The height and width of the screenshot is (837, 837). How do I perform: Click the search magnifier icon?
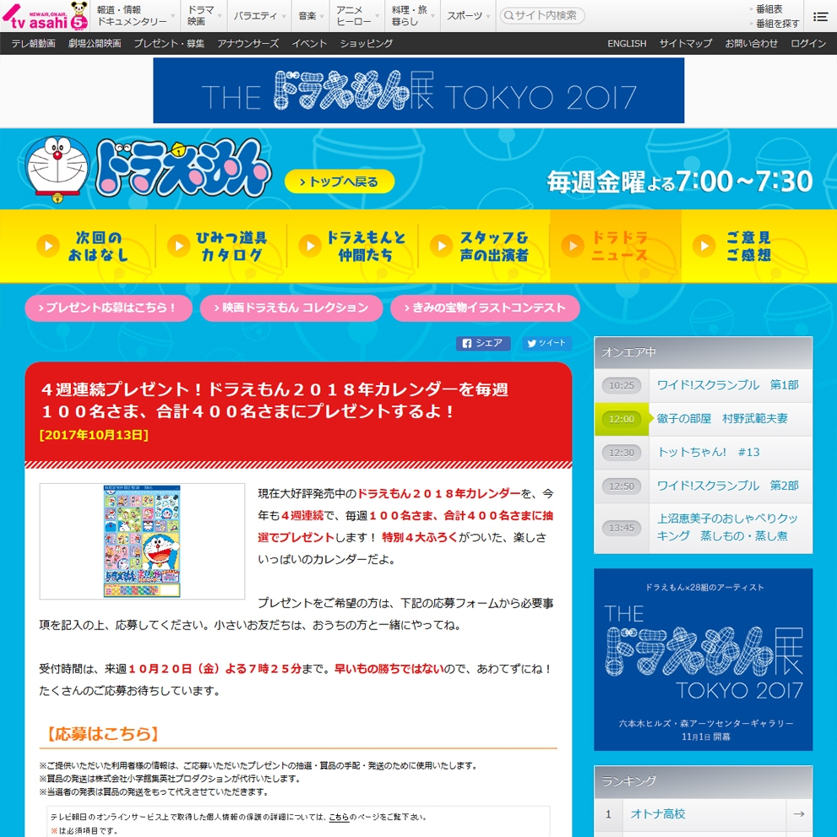[x=508, y=15]
